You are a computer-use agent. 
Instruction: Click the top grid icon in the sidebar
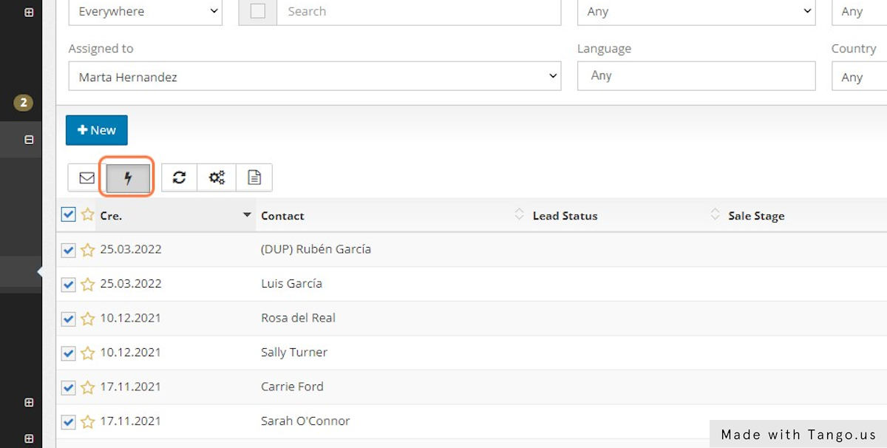pyautogui.click(x=29, y=10)
